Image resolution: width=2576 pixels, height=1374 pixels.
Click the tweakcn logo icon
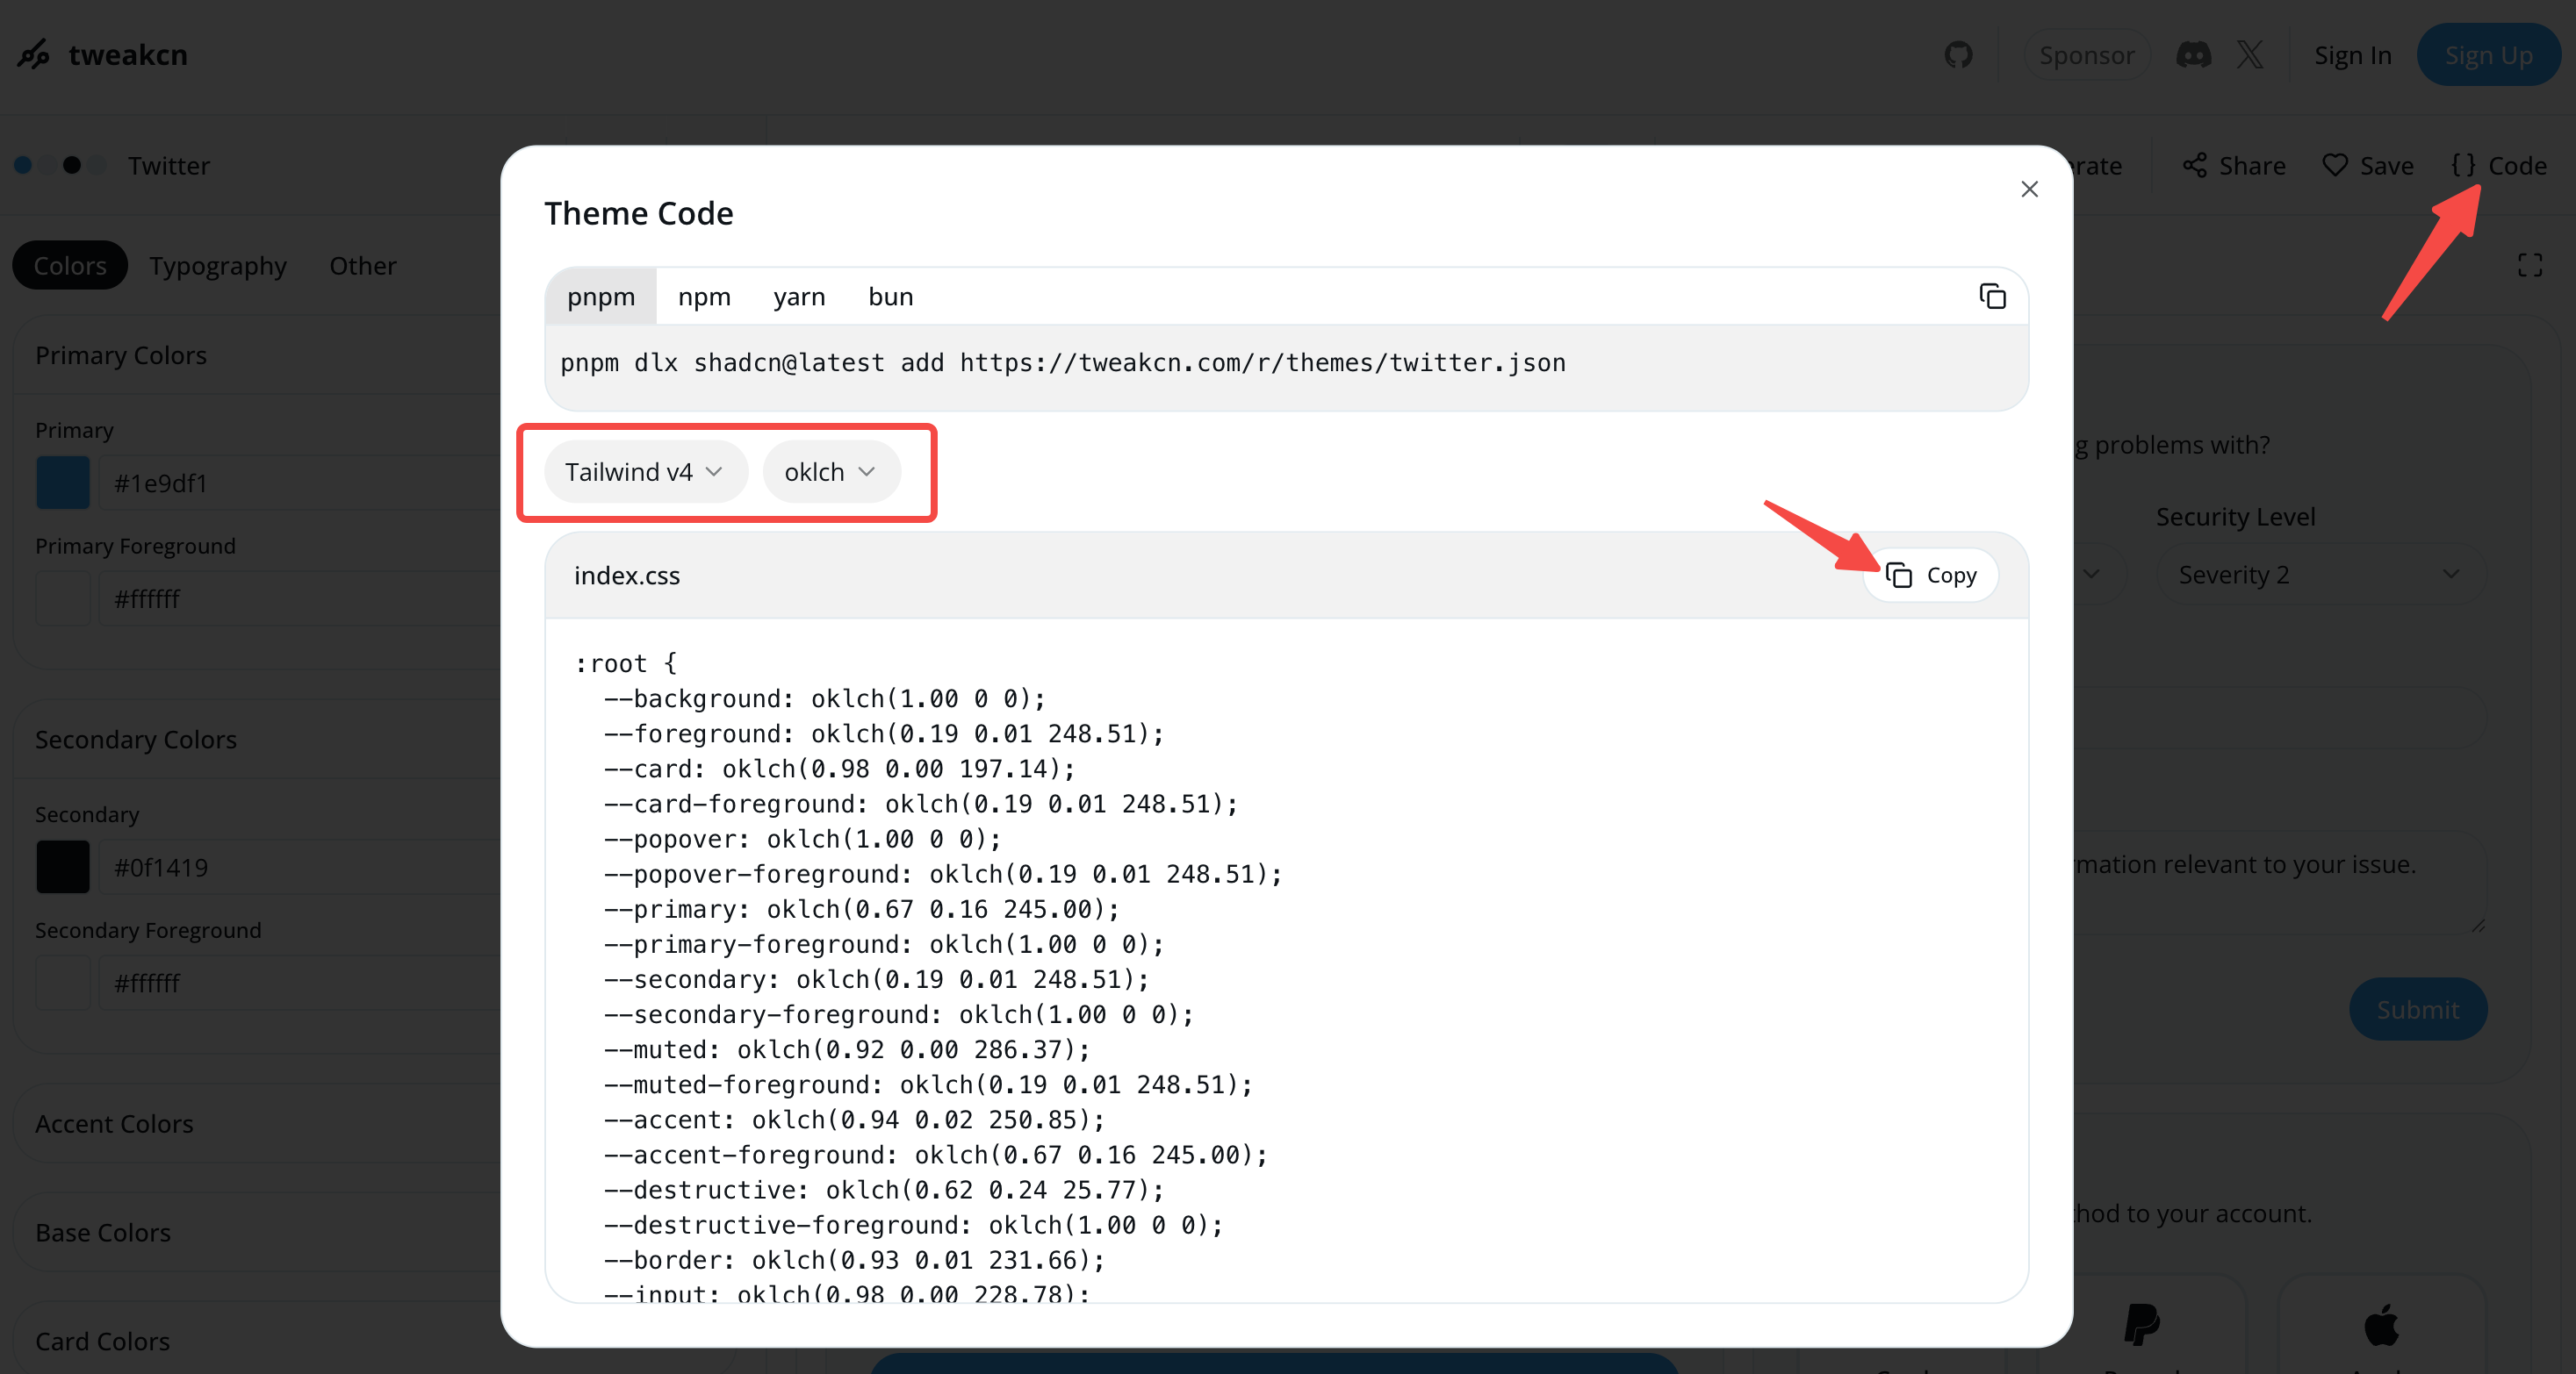pos(34,55)
